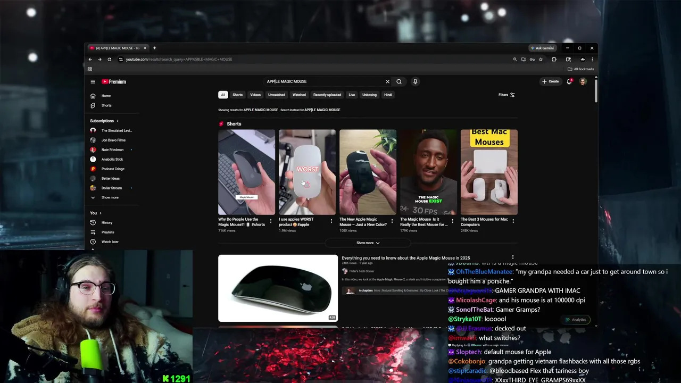681x383 pixels.
Task: Click the browser address bar URL
Action: [x=179, y=59]
